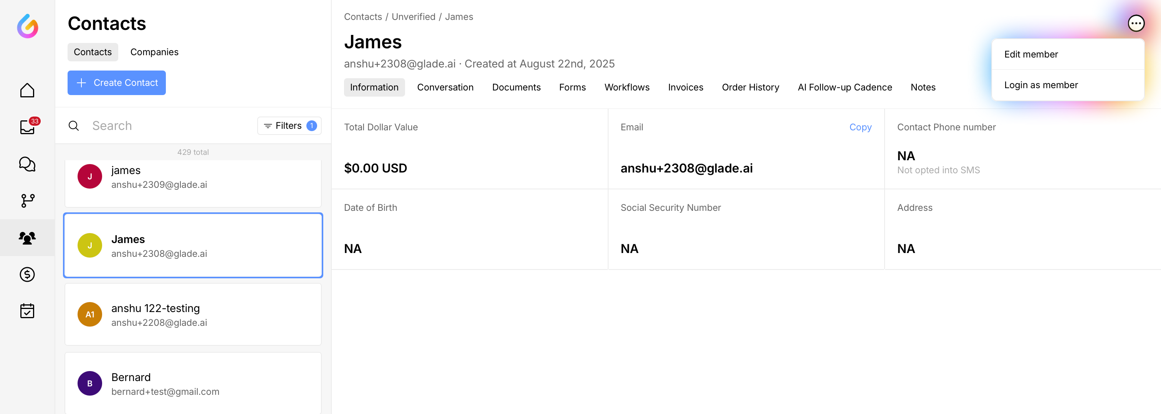
Task: Choose Login as member from the menu
Action: (x=1041, y=85)
